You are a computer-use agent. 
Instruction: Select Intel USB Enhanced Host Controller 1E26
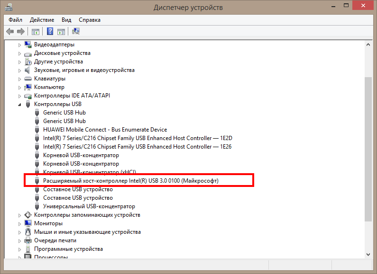pyautogui.click(x=138, y=147)
